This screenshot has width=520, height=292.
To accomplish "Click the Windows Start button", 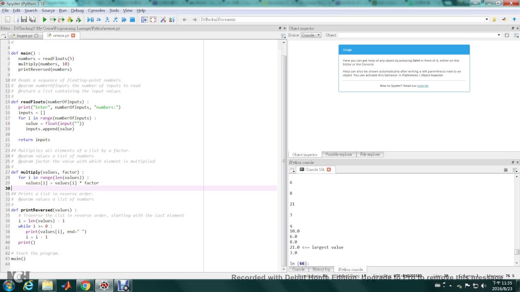I will 9,286.
